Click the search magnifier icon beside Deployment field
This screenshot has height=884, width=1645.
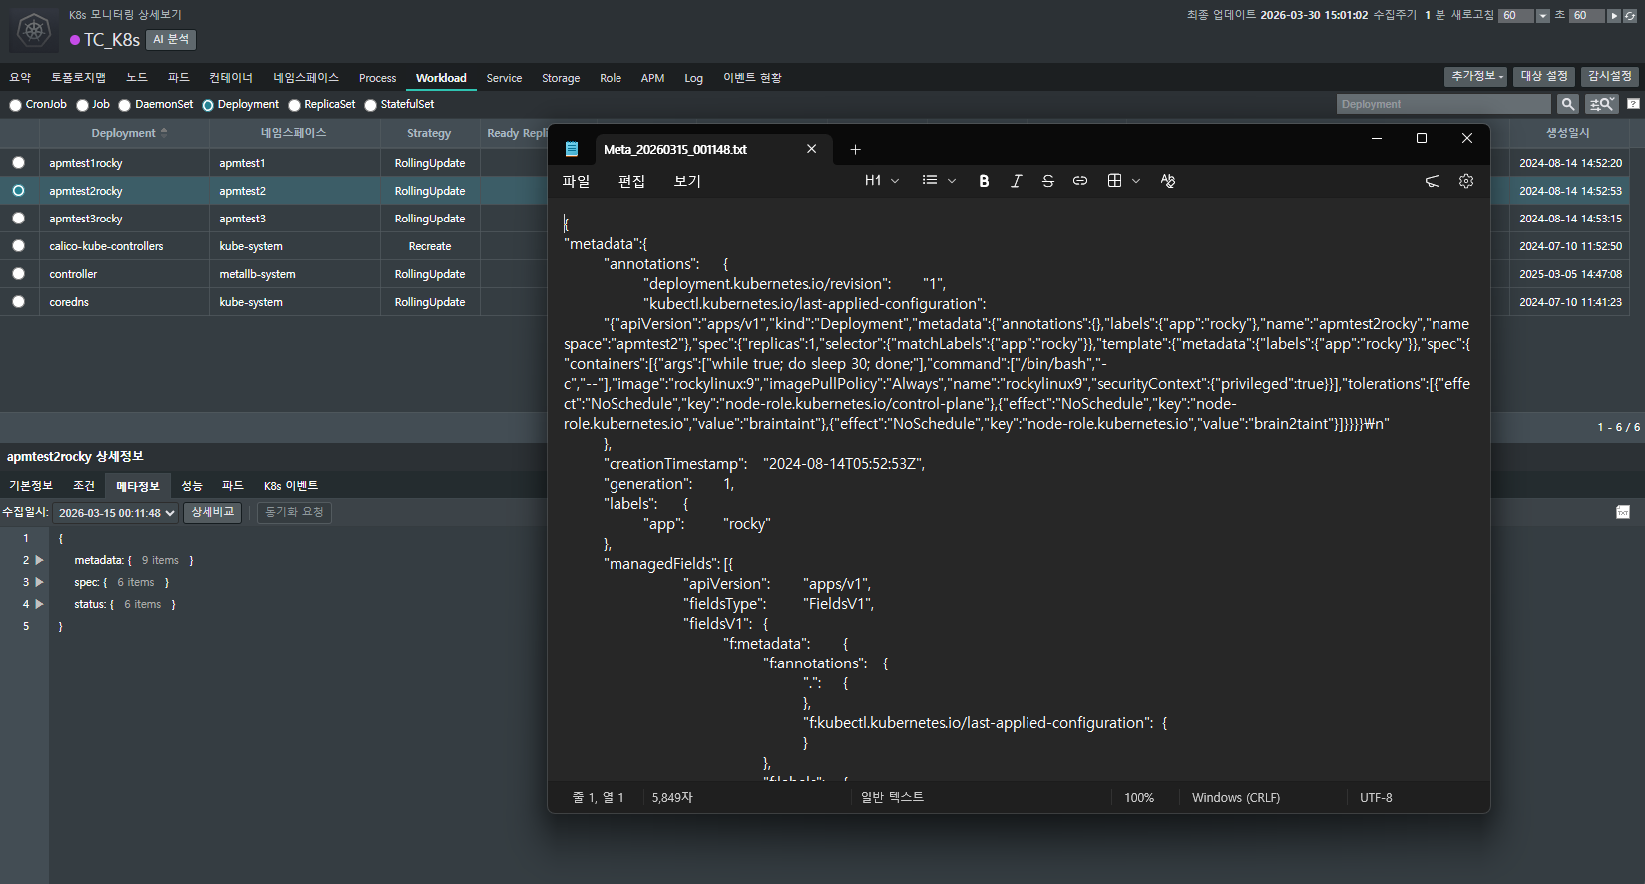pos(1567,104)
